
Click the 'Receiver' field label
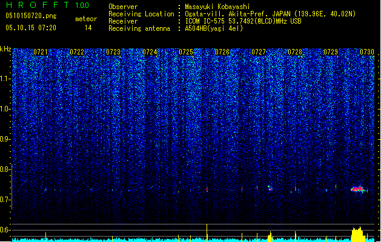coord(123,21)
